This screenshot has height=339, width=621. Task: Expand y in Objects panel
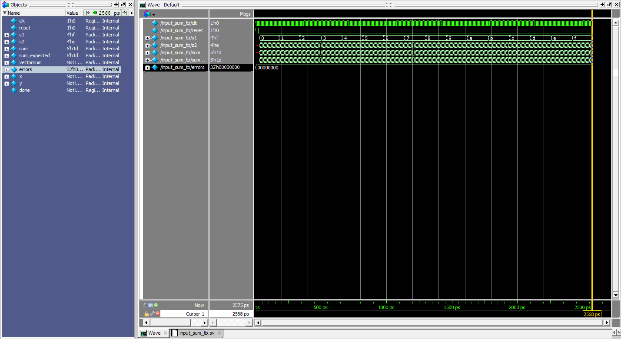7,83
